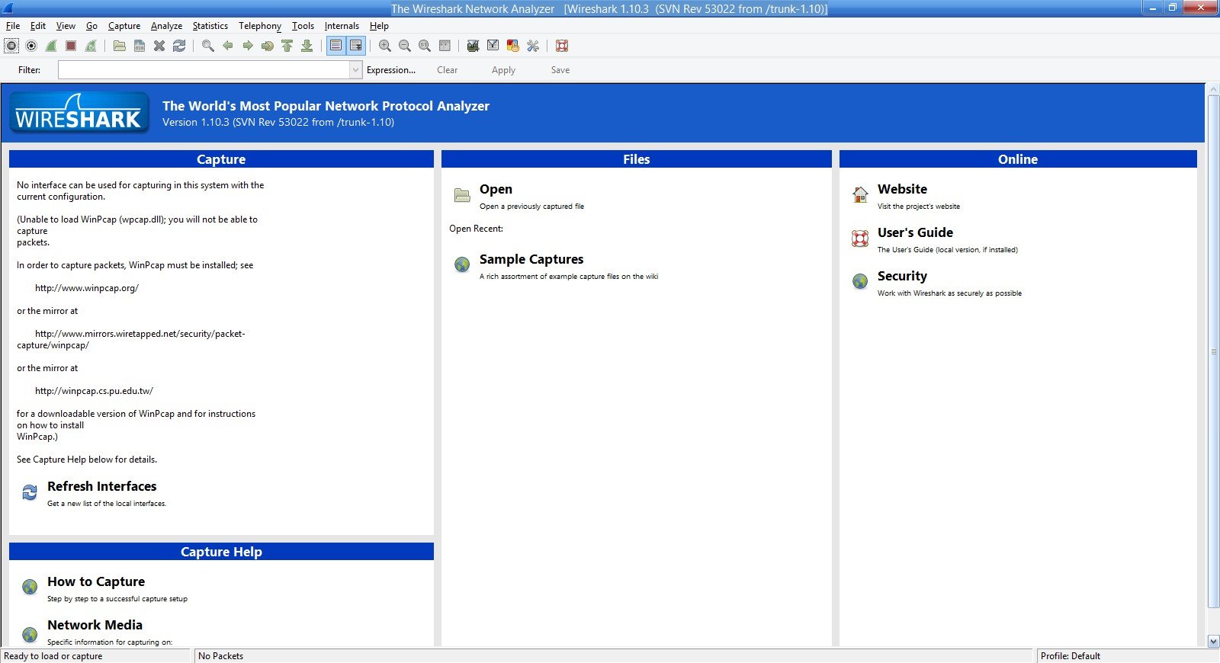The height and width of the screenshot is (663, 1220).
Task: Open the Edit menu
Action: tap(38, 26)
